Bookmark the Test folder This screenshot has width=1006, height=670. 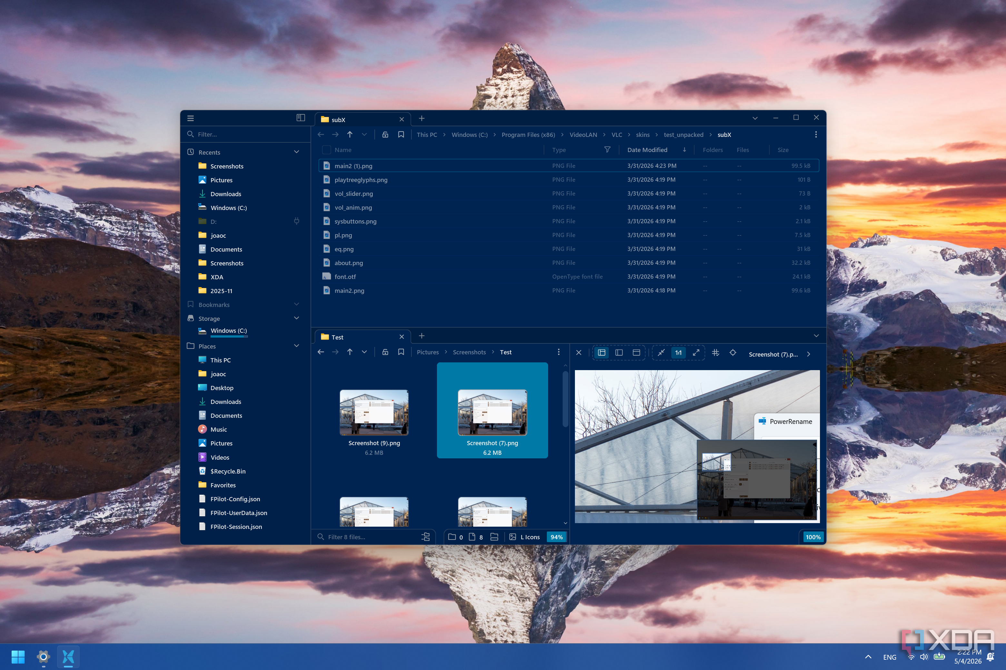coord(401,352)
